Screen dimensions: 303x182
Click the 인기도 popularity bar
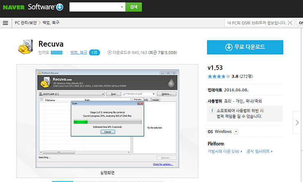pyautogui.click(x=57, y=52)
